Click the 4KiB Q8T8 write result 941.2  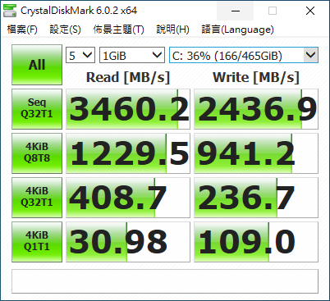click(256, 153)
